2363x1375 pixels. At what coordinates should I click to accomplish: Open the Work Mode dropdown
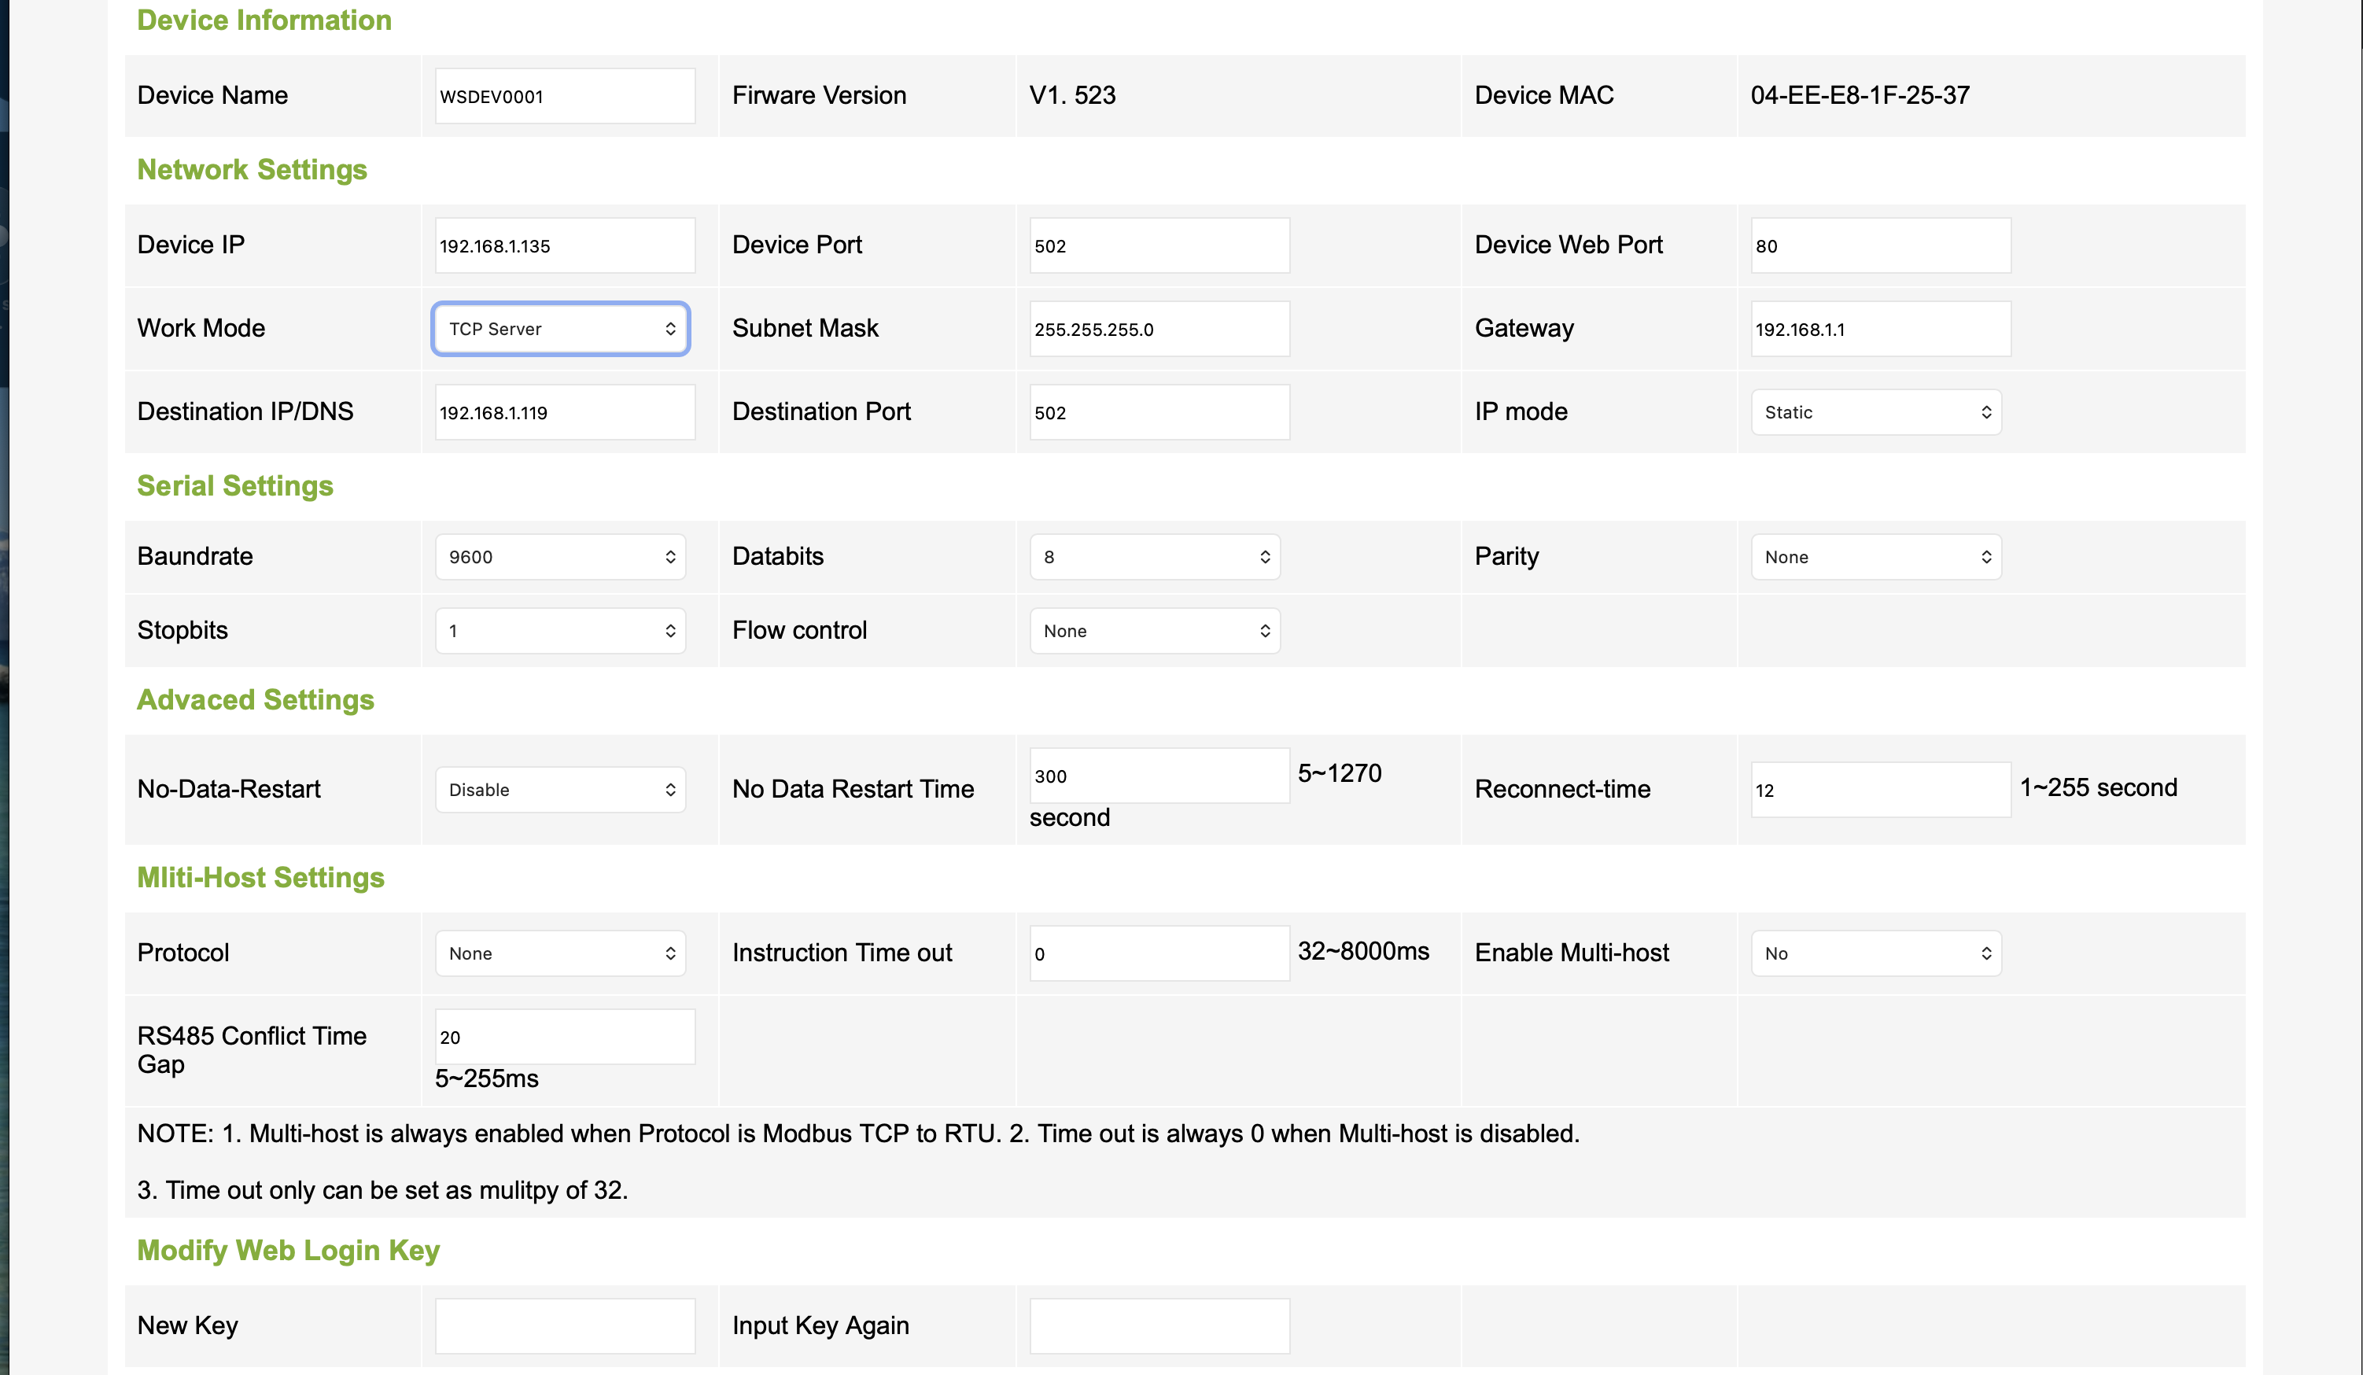[561, 328]
